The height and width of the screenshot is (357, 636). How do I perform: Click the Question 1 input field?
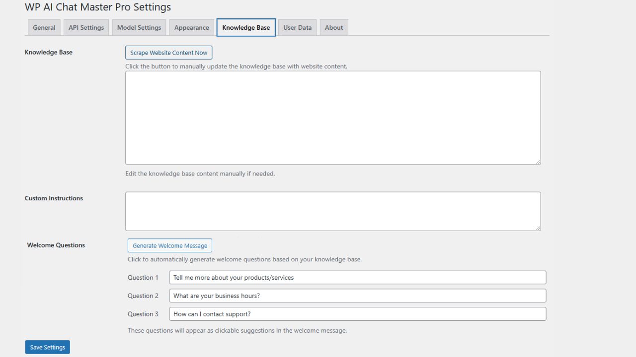[x=358, y=277]
